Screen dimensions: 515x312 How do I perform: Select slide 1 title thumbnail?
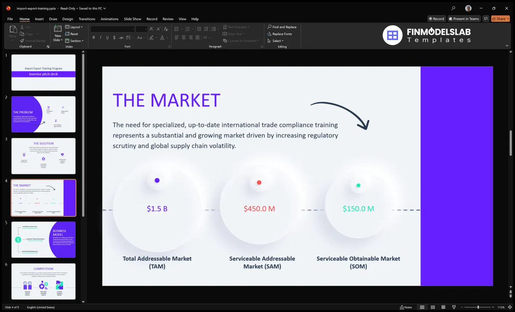pyautogui.click(x=43, y=72)
